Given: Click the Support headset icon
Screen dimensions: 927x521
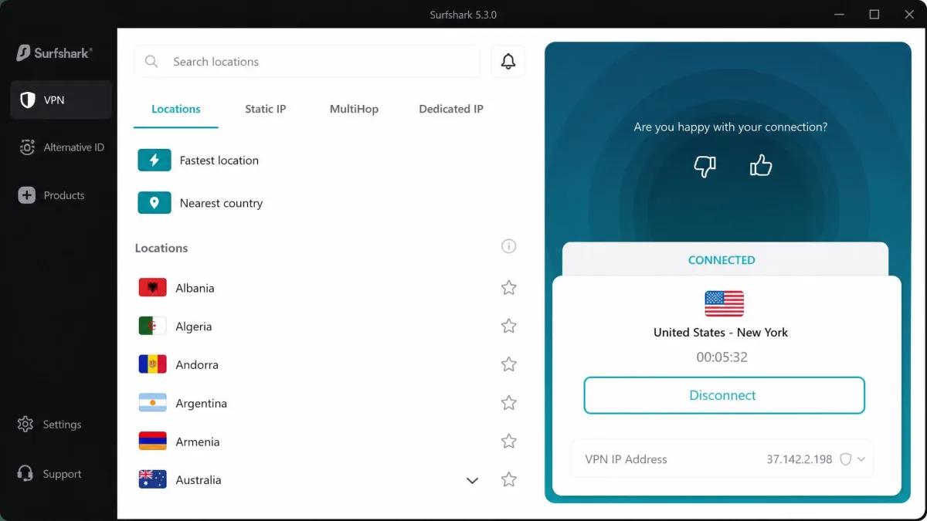Looking at the screenshot, I should pyautogui.click(x=25, y=474).
